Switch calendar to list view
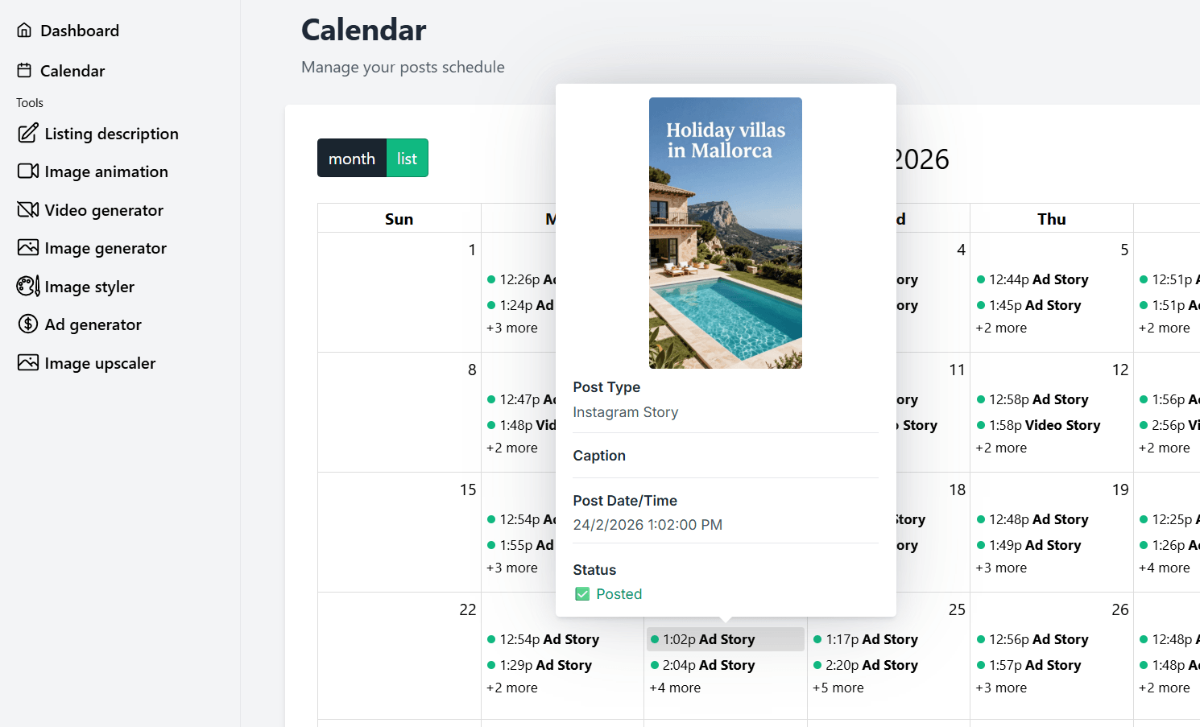Image resolution: width=1200 pixels, height=727 pixels. [x=407, y=158]
